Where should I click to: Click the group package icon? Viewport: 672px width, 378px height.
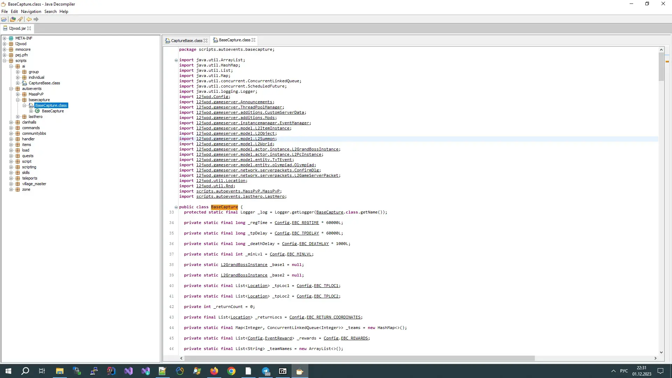[24, 72]
